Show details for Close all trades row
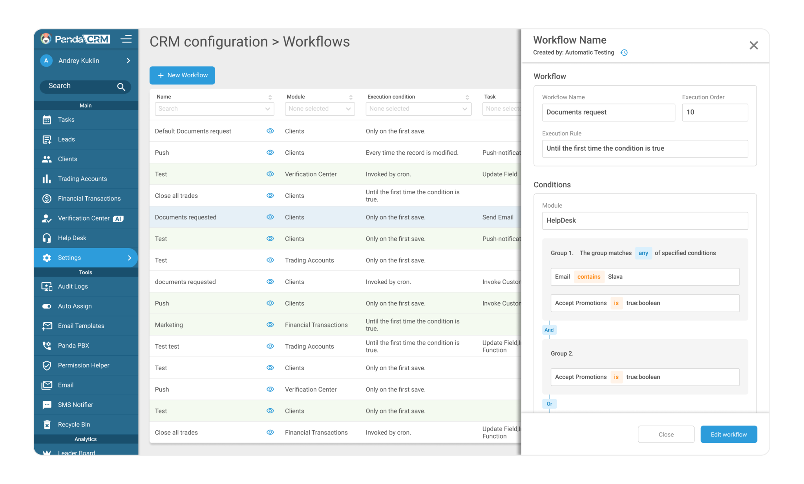 270,195
